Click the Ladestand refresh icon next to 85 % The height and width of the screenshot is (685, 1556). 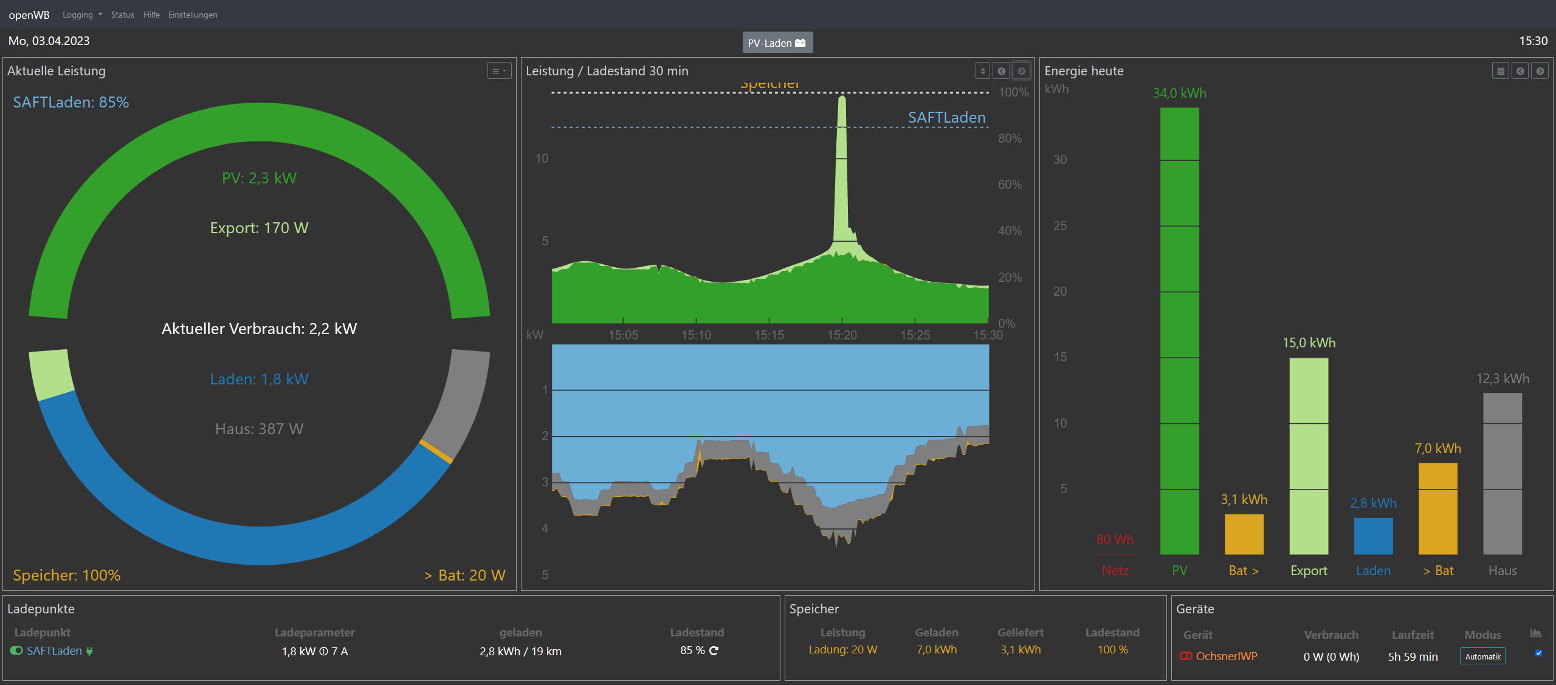[714, 650]
